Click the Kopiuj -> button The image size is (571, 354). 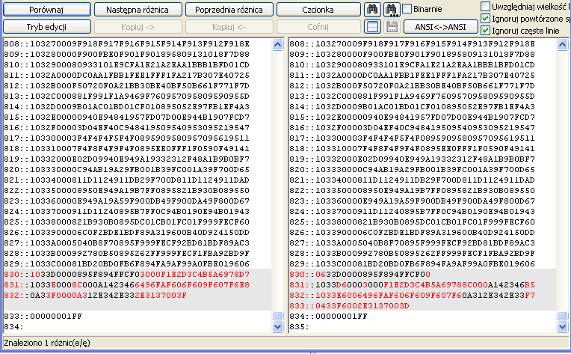tap(138, 27)
